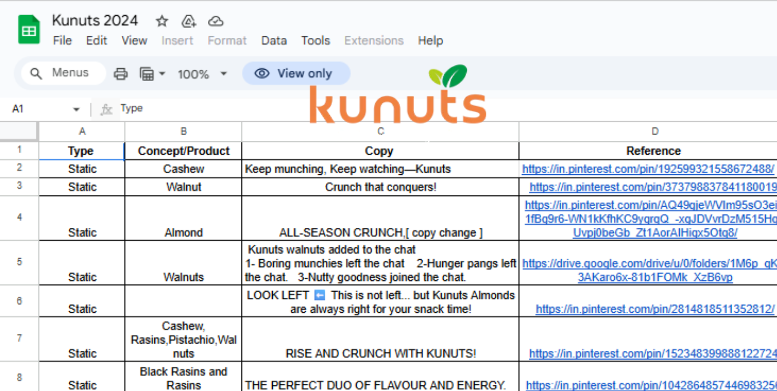Click the filter views table icon
The height and width of the screenshot is (391, 777).
[147, 74]
